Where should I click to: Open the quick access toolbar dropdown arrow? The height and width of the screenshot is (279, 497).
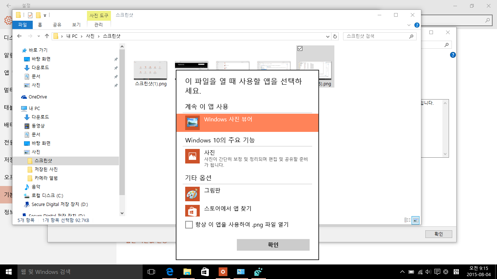pos(45,15)
